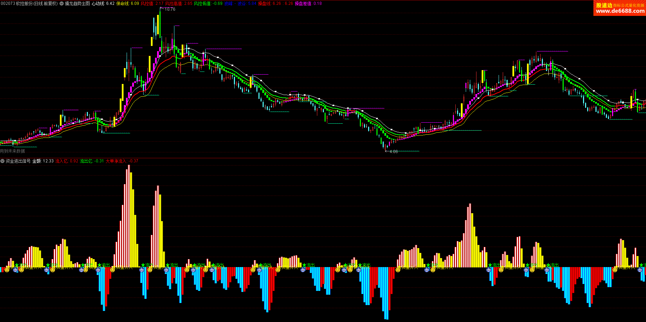Open the 资金进出信号 indicator dropdown icon
This screenshot has height=322, width=646.
2,161
